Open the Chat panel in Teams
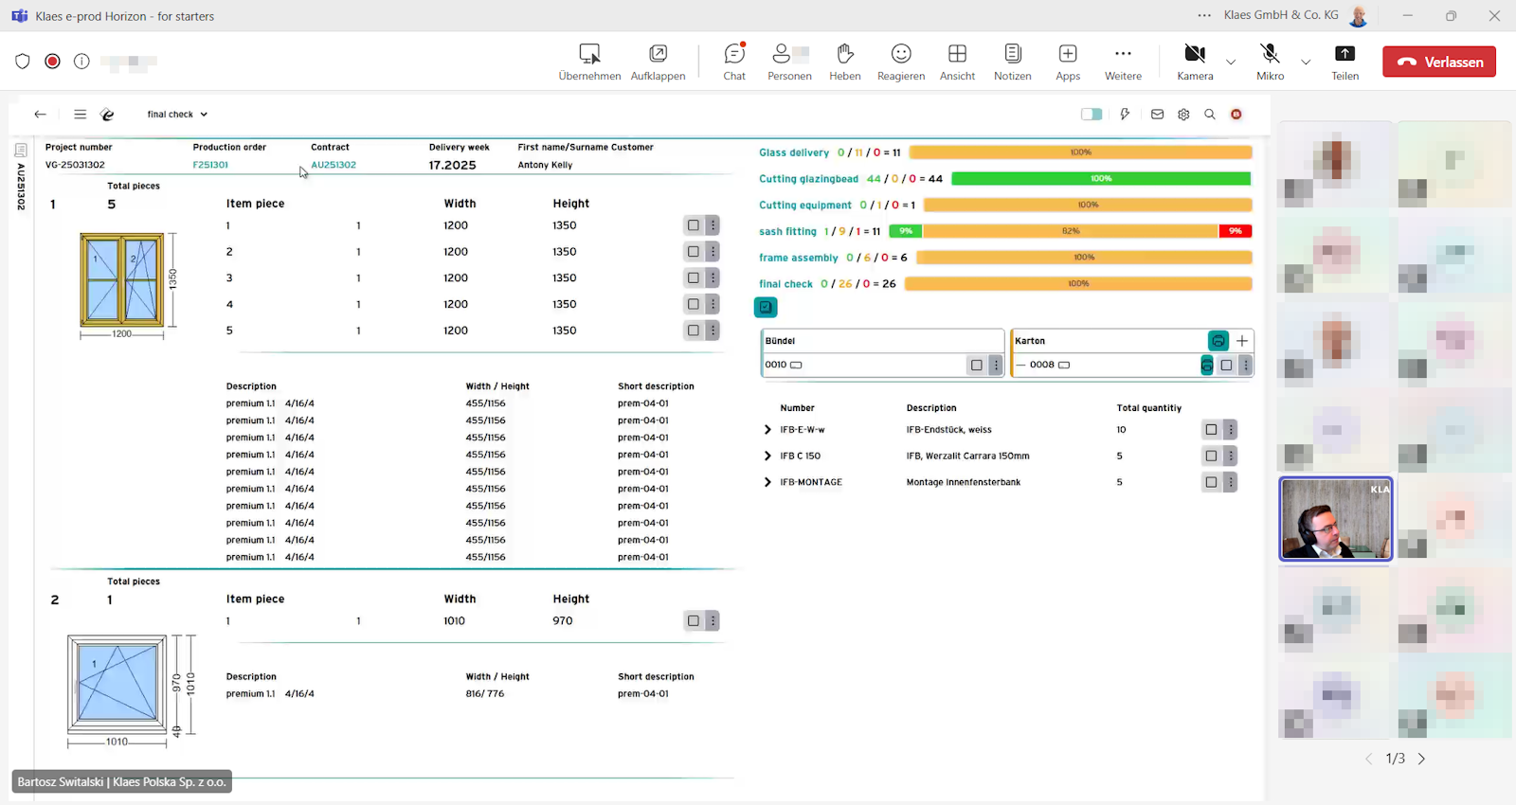 (734, 62)
